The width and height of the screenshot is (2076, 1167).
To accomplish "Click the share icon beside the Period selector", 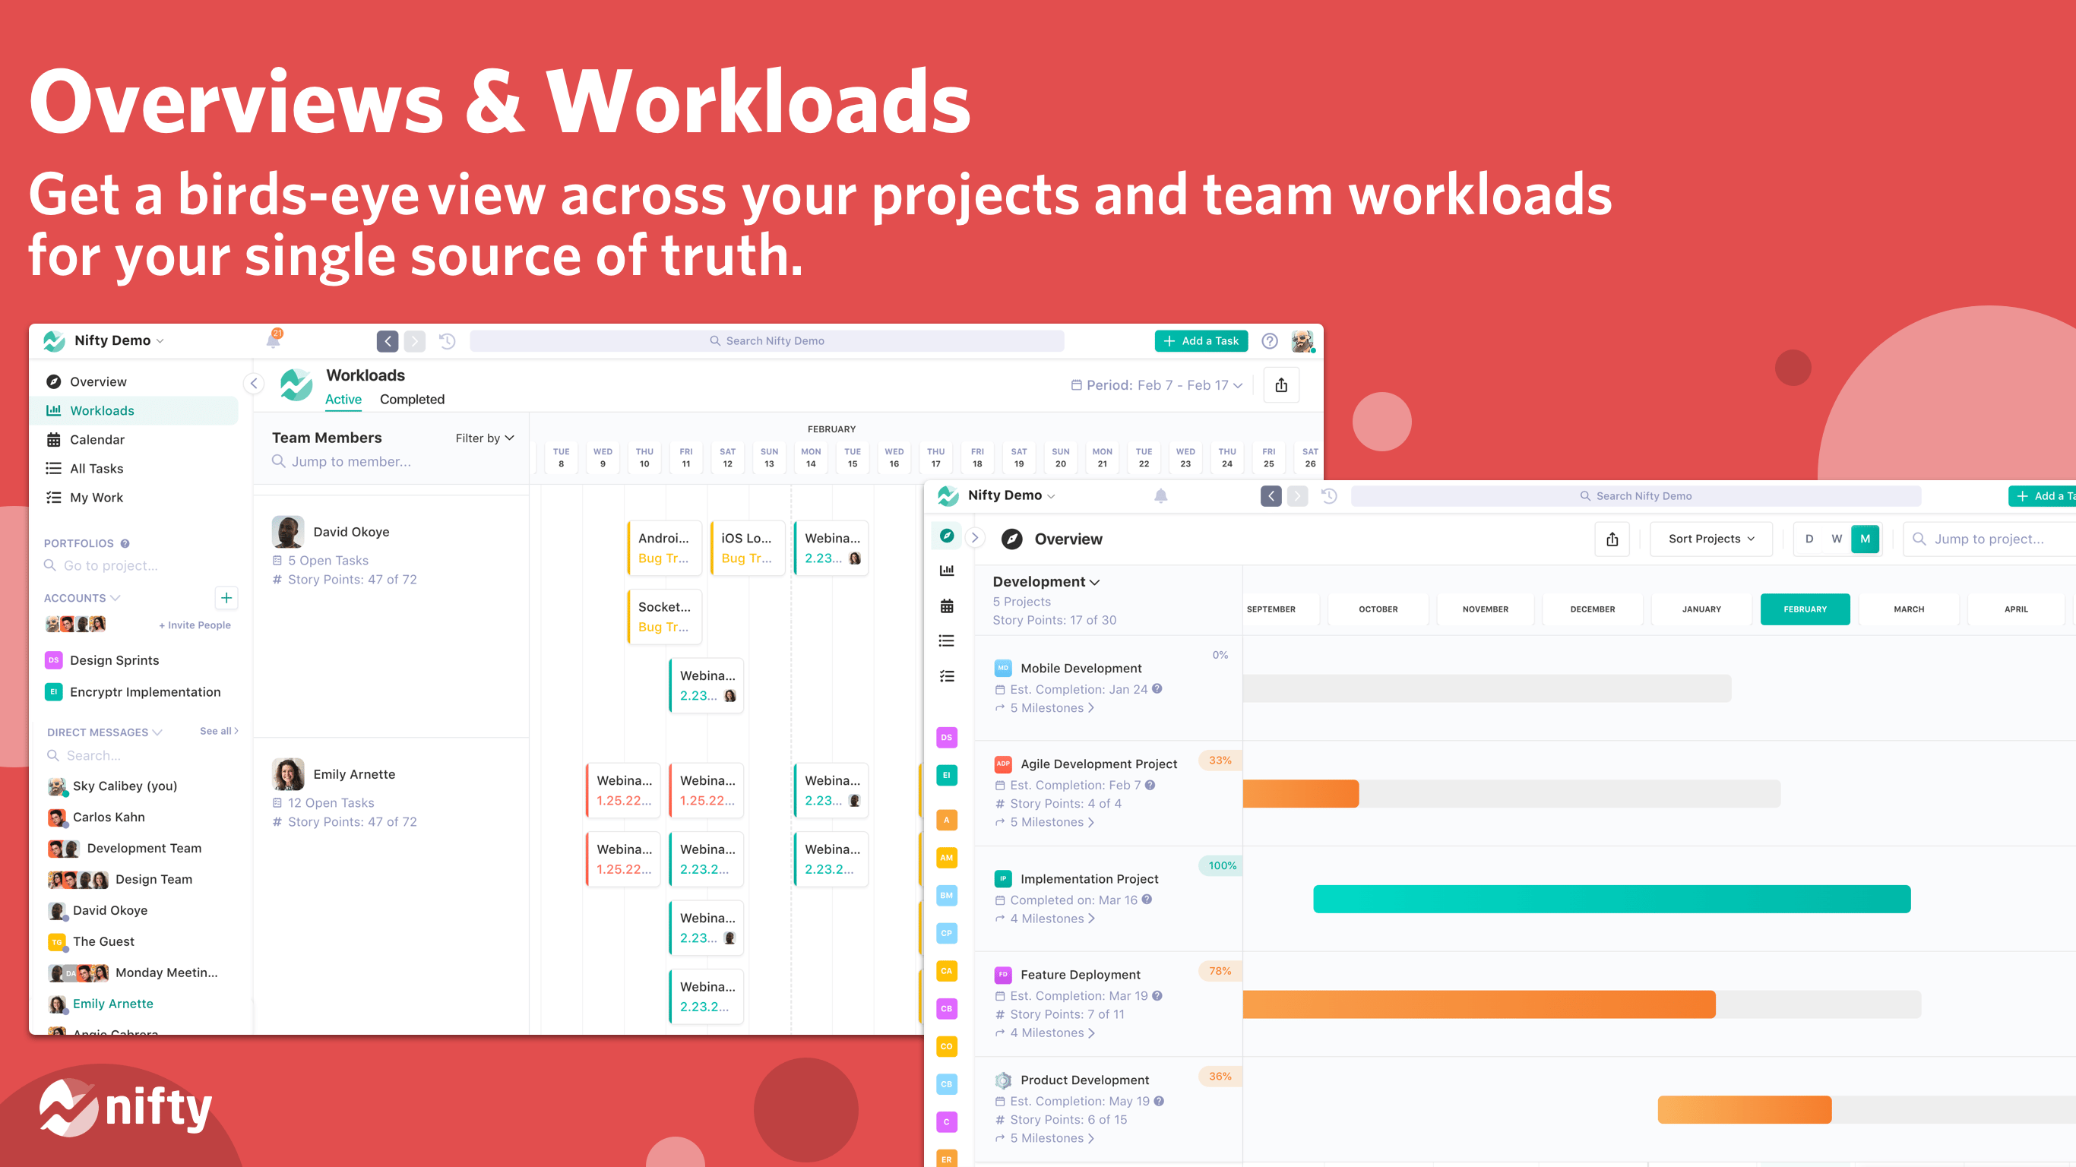I will pos(1280,385).
